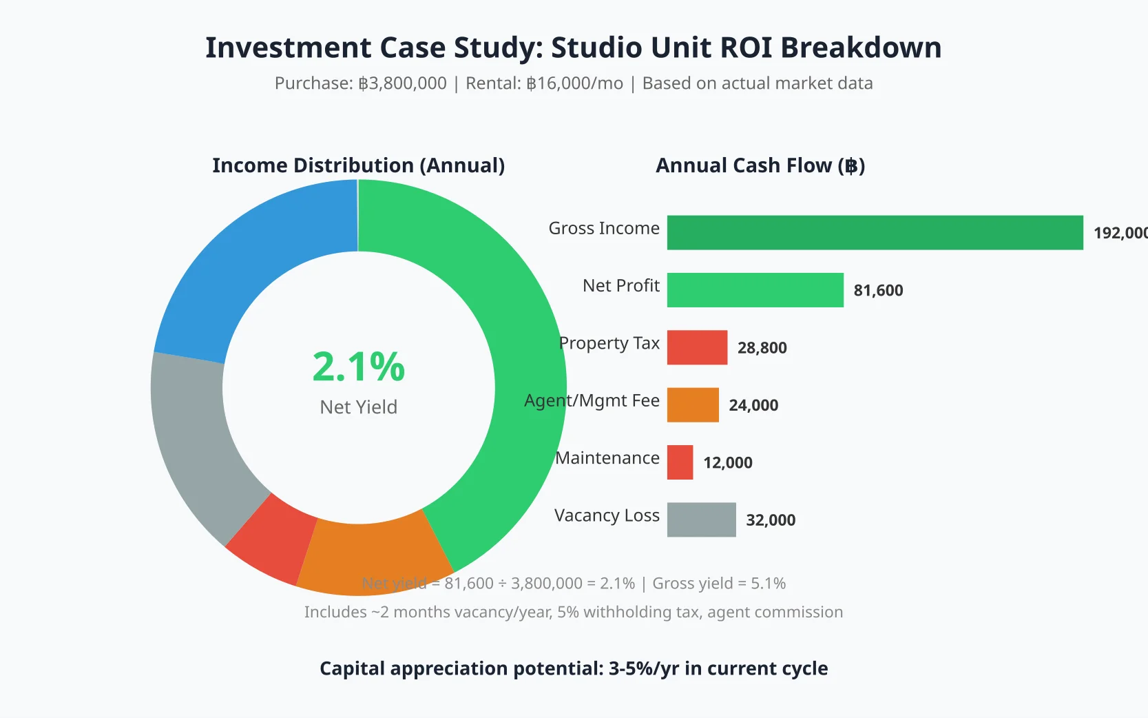
Task: Click the 'Income Distribution (Annual)' heading
Action: (359, 165)
